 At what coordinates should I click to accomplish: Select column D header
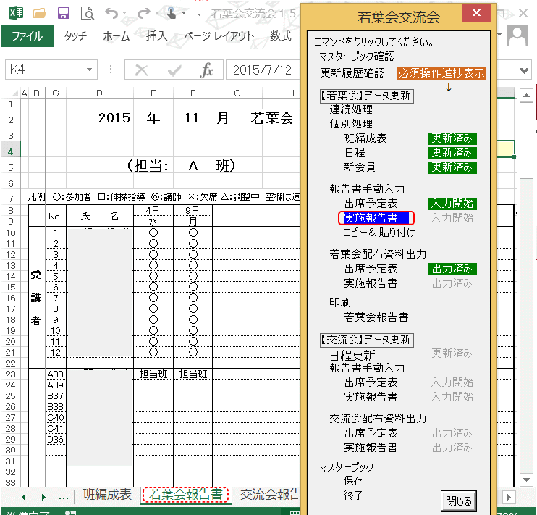tap(99, 93)
